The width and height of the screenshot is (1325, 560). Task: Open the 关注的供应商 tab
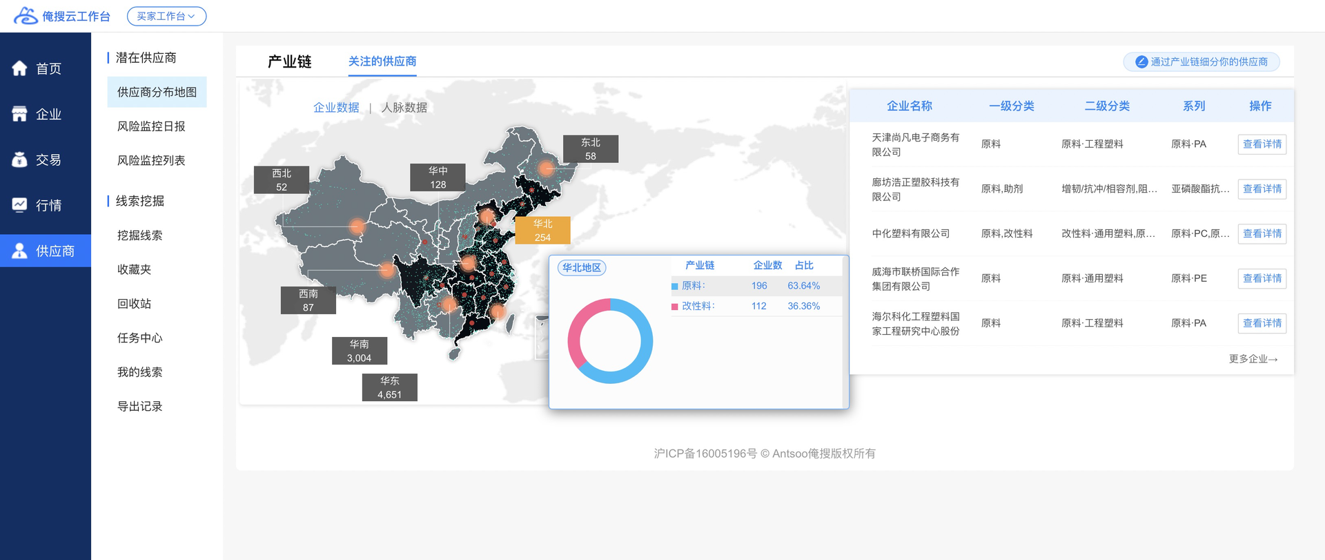[382, 61]
